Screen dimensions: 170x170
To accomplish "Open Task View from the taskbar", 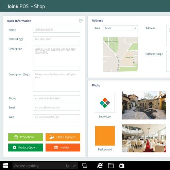I will tap(84, 166).
